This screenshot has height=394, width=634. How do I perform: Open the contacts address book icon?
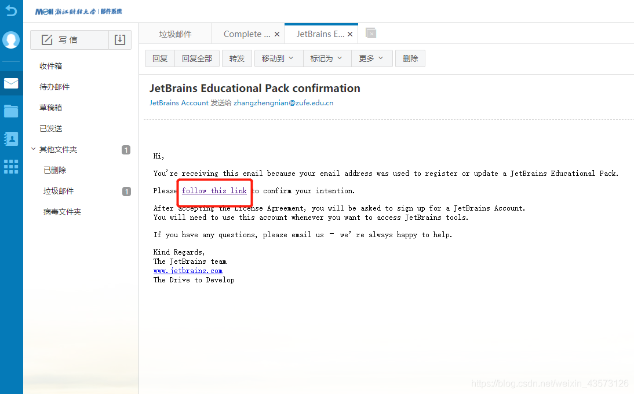11,139
